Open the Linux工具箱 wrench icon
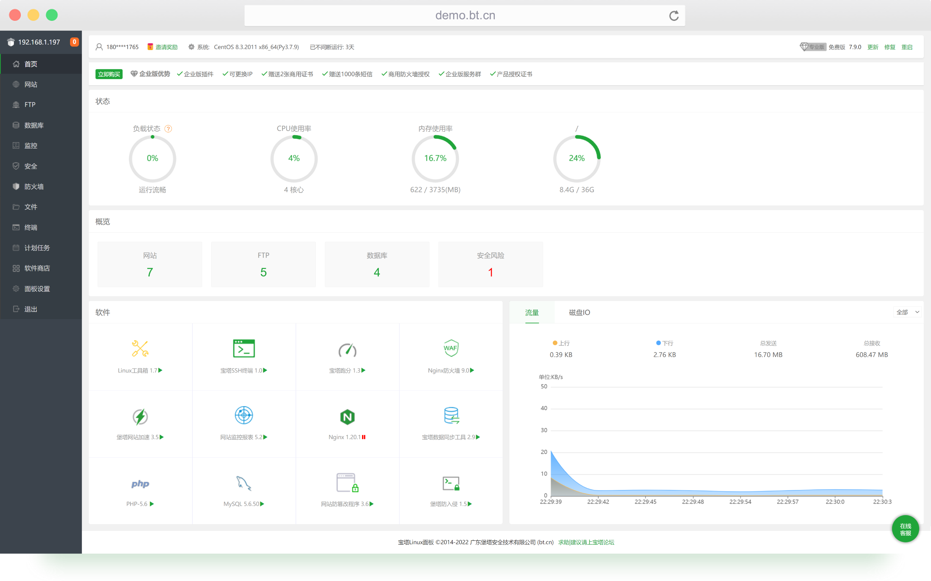Screen dimensions: 931x581 pyautogui.click(x=140, y=349)
